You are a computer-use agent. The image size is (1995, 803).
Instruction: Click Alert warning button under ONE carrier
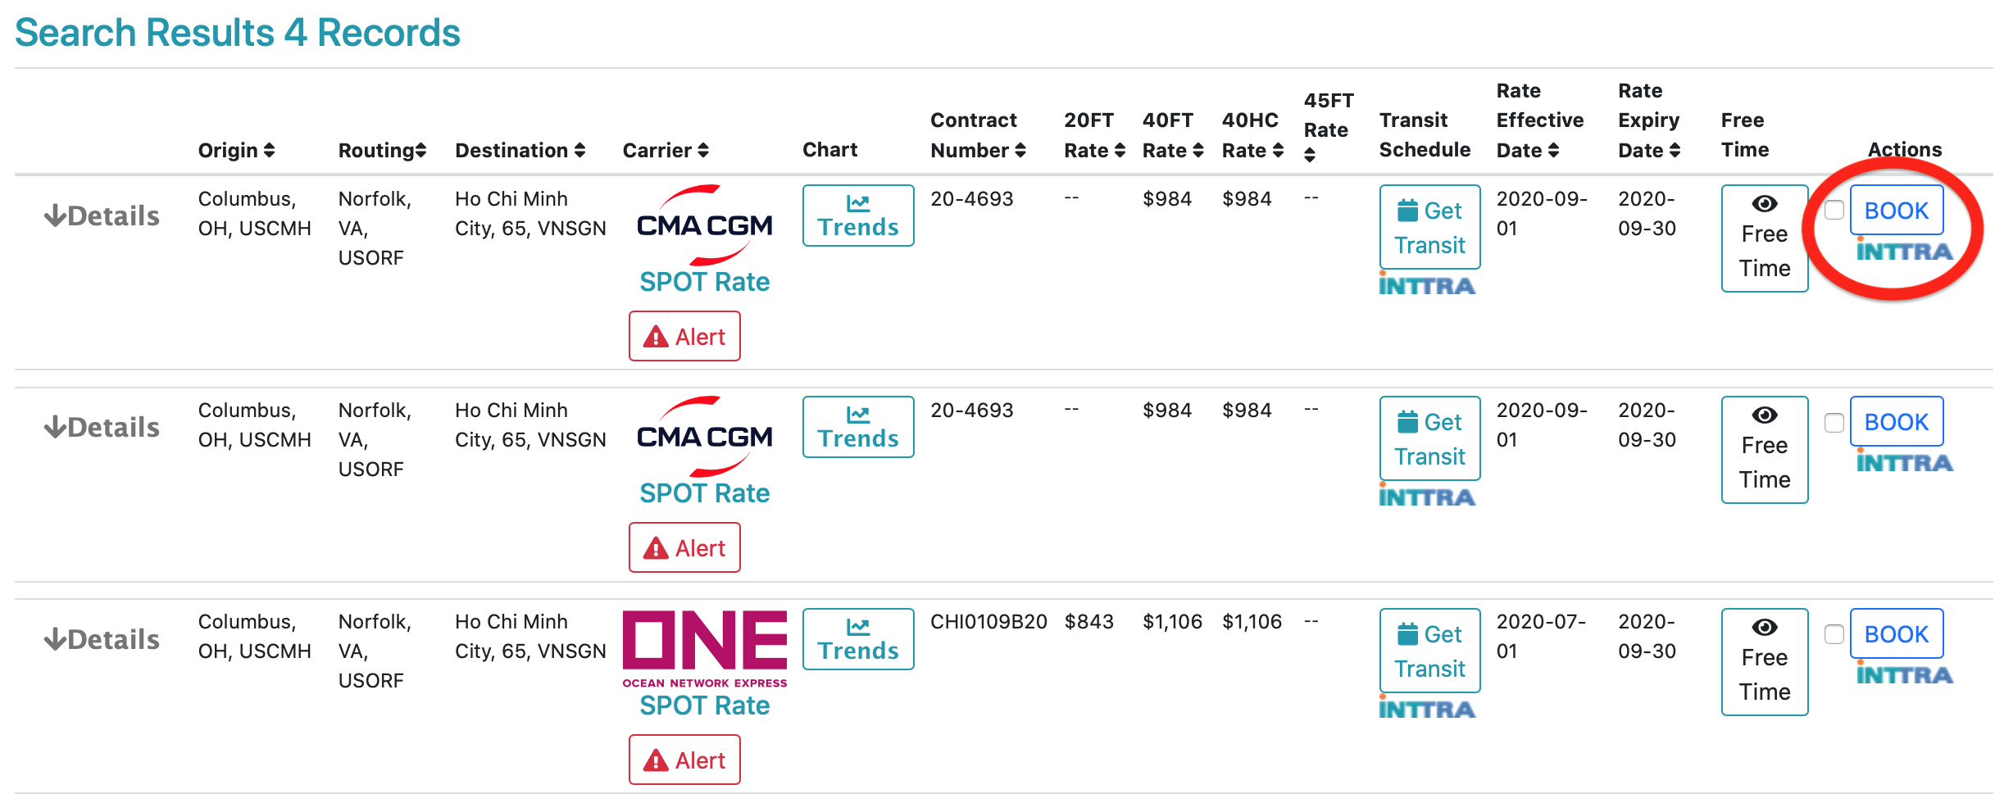pos(684,760)
